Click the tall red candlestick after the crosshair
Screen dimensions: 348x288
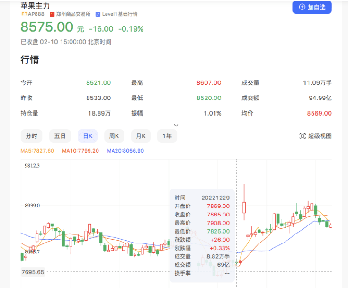coord(244,207)
